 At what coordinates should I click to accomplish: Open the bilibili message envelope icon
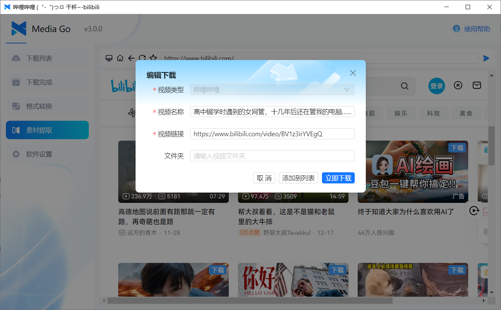pyautogui.click(x=477, y=85)
